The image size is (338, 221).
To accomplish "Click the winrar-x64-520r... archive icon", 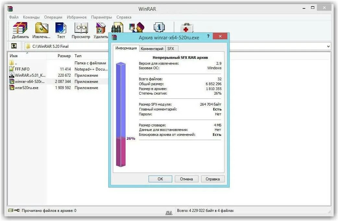I will pos(11,82).
